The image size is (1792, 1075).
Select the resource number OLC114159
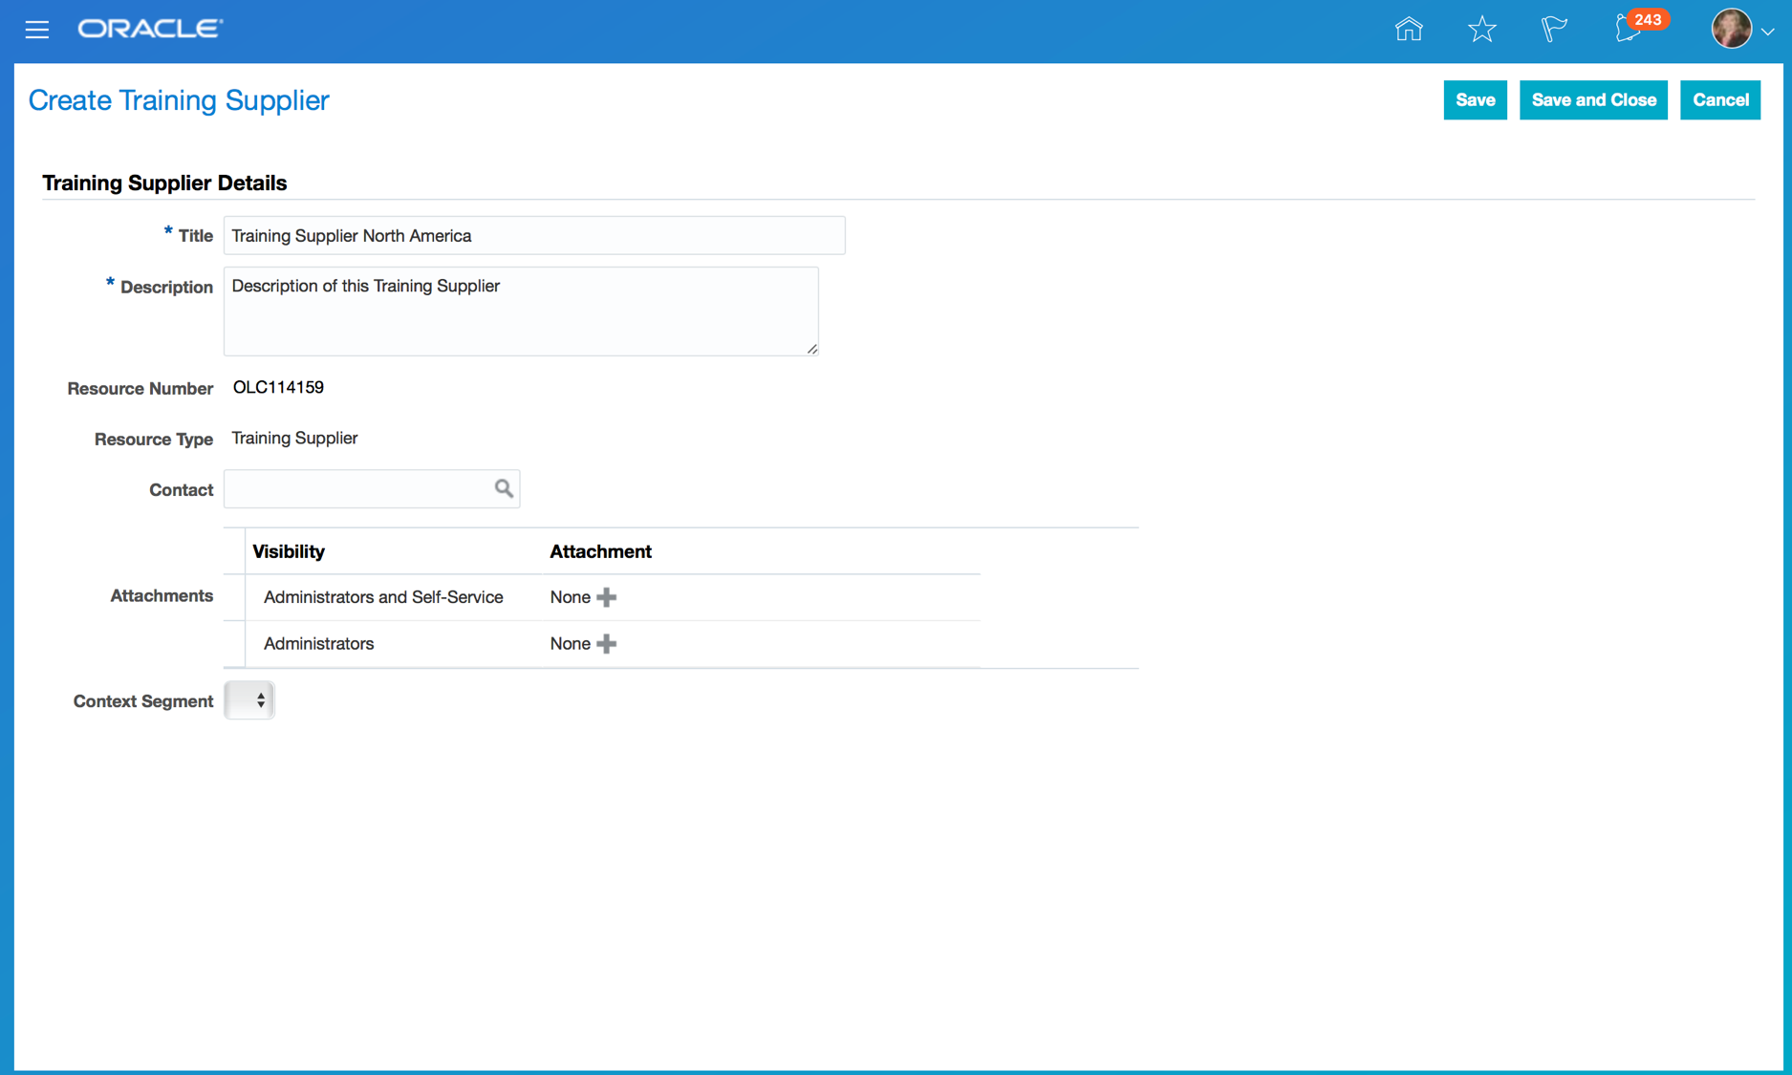click(278, 387)
